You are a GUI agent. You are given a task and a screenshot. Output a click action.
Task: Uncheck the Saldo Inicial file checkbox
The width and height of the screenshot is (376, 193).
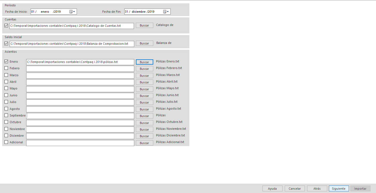(6, 43)
